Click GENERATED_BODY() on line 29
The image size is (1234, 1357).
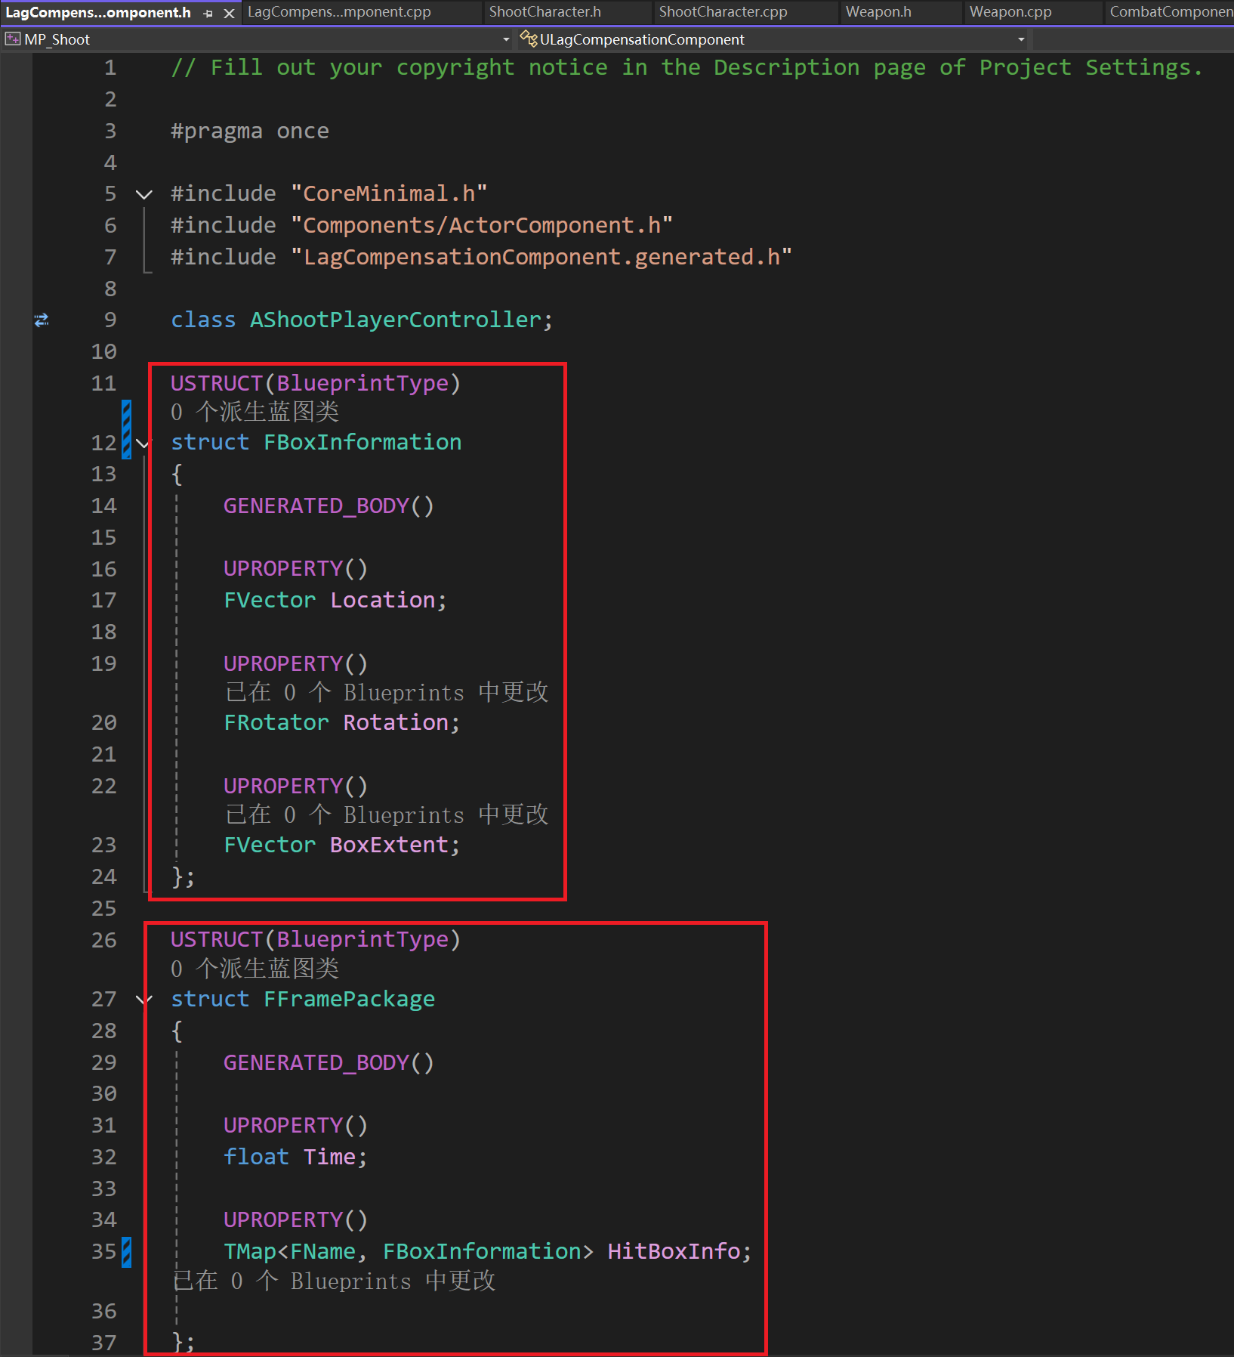(329, 1063)
